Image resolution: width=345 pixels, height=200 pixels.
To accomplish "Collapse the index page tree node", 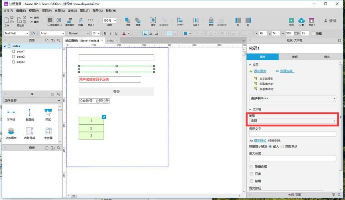I will pos(5,46).
